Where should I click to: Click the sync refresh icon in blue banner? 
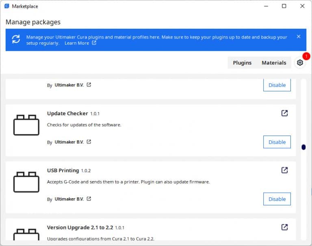16,39
